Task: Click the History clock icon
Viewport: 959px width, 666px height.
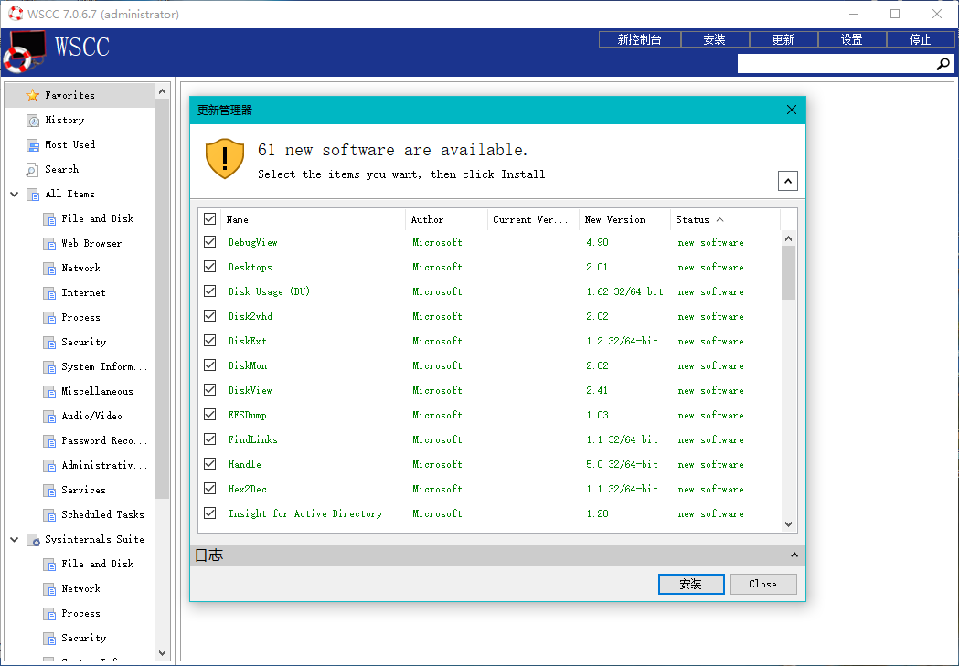Action: [32, 121]
